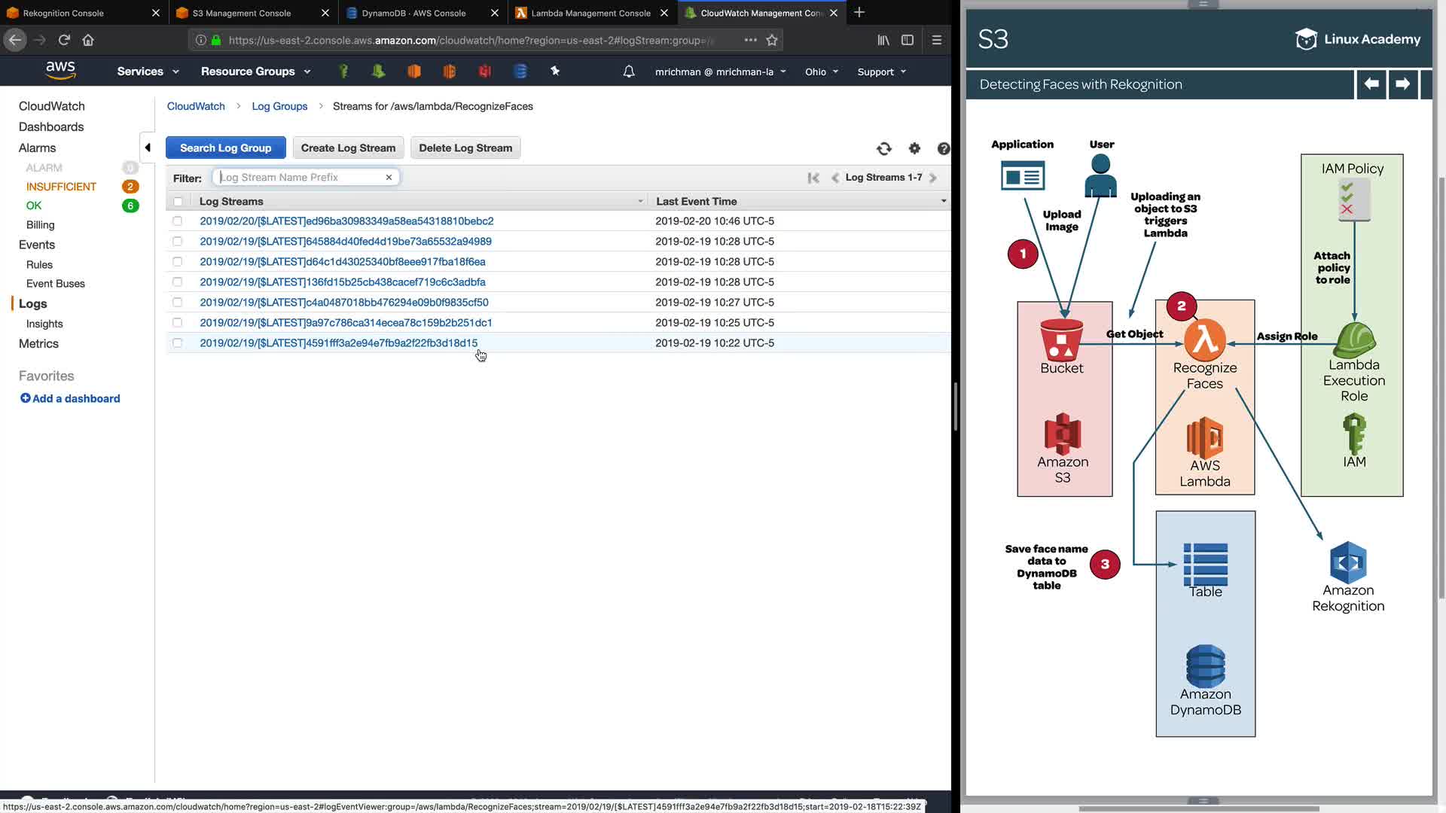
Task: Go to next slide arrow in Linux Academy
Action: coord(1402,84)
